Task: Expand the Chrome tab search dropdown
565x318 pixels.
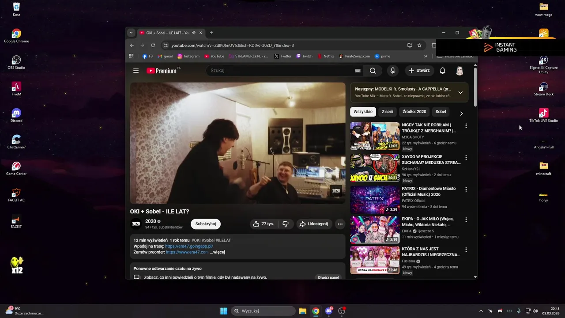Action: [131, 33]
